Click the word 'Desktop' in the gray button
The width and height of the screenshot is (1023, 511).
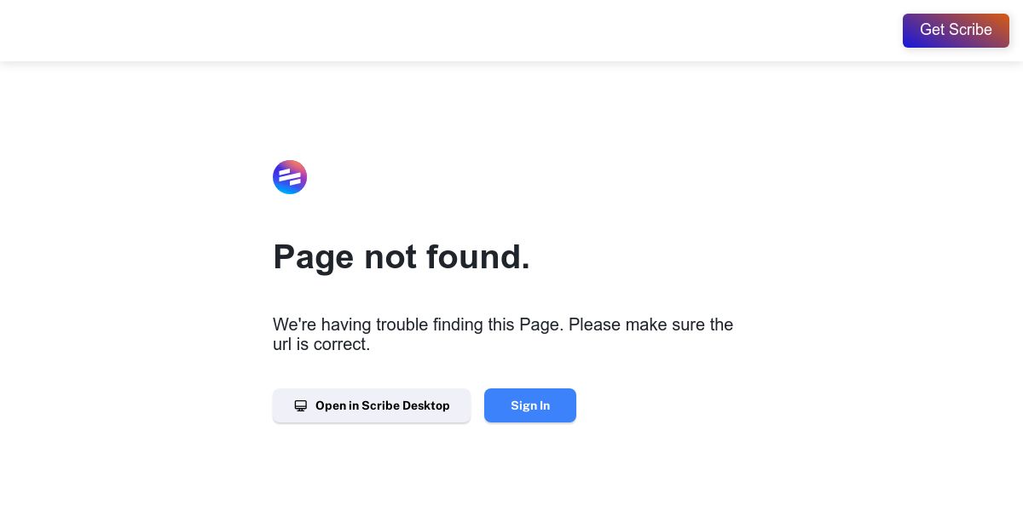[426, 405]
